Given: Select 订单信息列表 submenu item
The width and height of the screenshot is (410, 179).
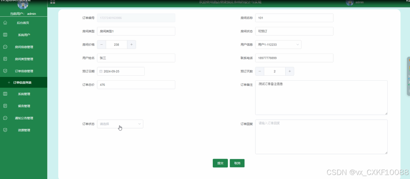Looking at the screenshot, I should (23, 82).
